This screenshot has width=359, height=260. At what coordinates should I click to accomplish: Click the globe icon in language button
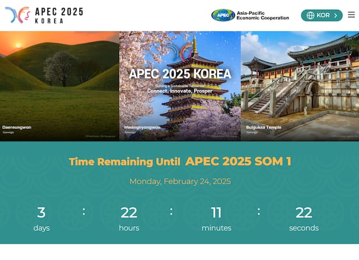click(x=310, y=15)
